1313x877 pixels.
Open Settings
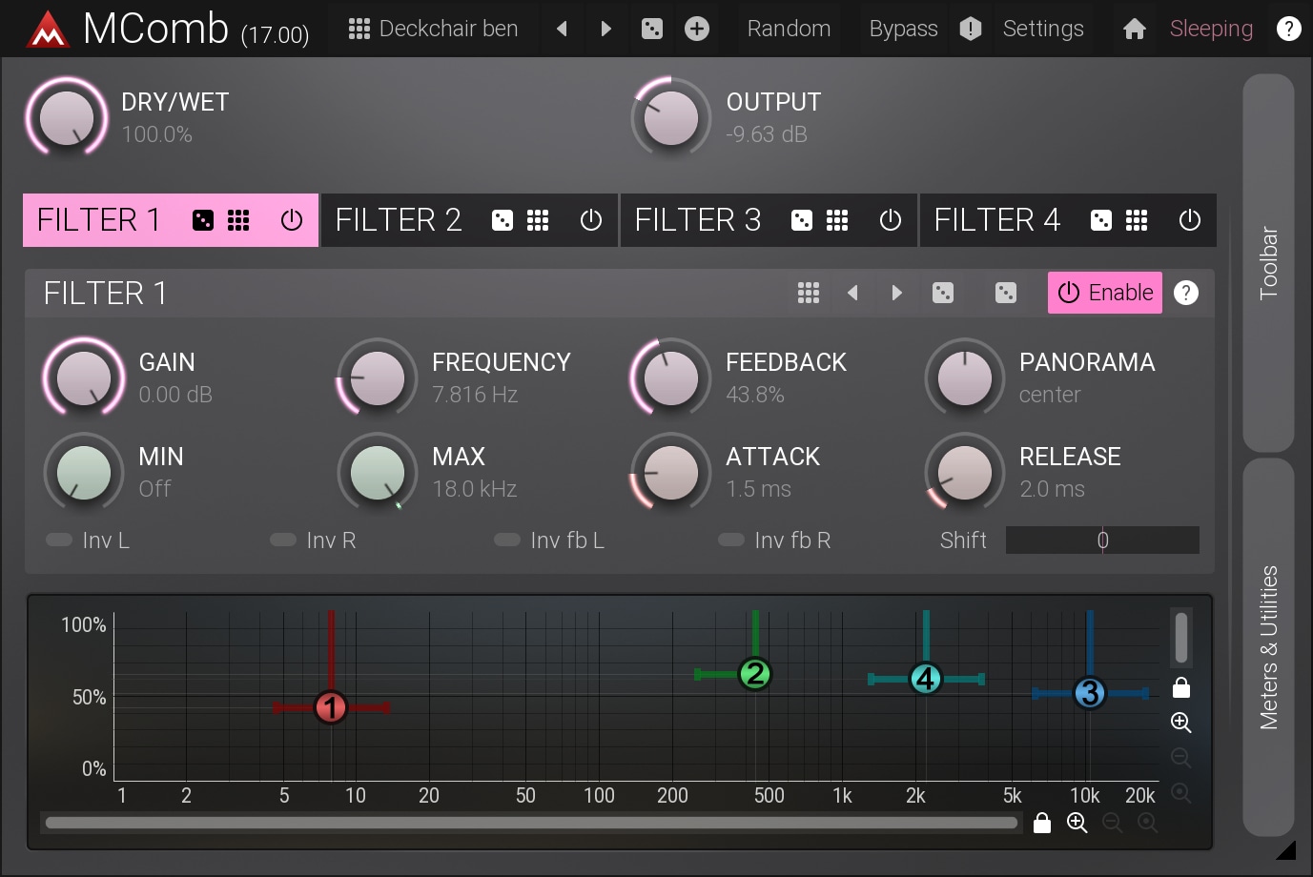(1043, 29)
